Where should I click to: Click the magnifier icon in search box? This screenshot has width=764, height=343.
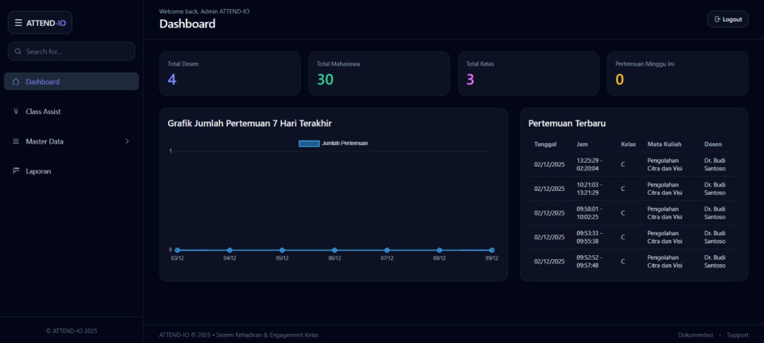18,51
